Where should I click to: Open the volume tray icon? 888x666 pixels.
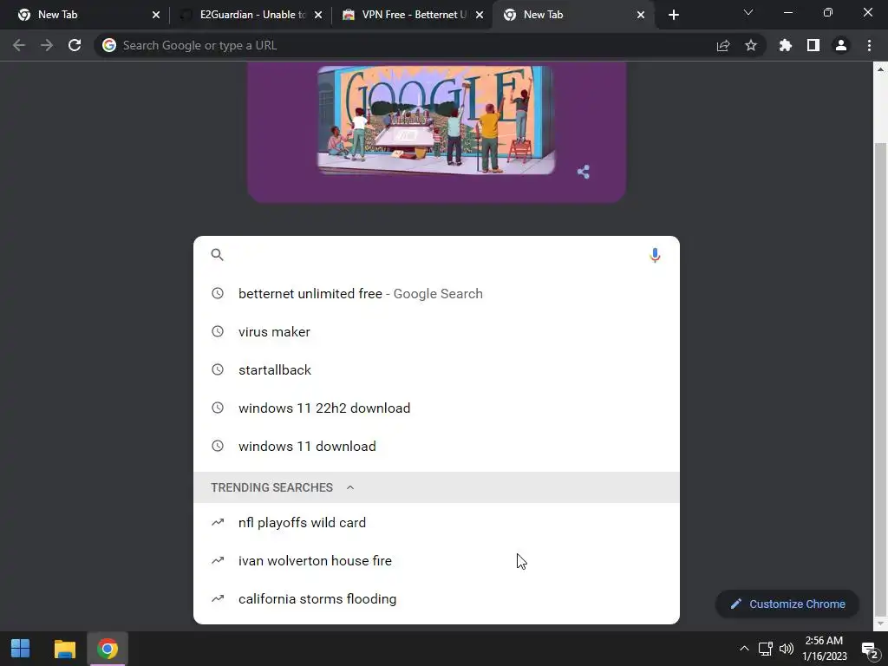787,649
